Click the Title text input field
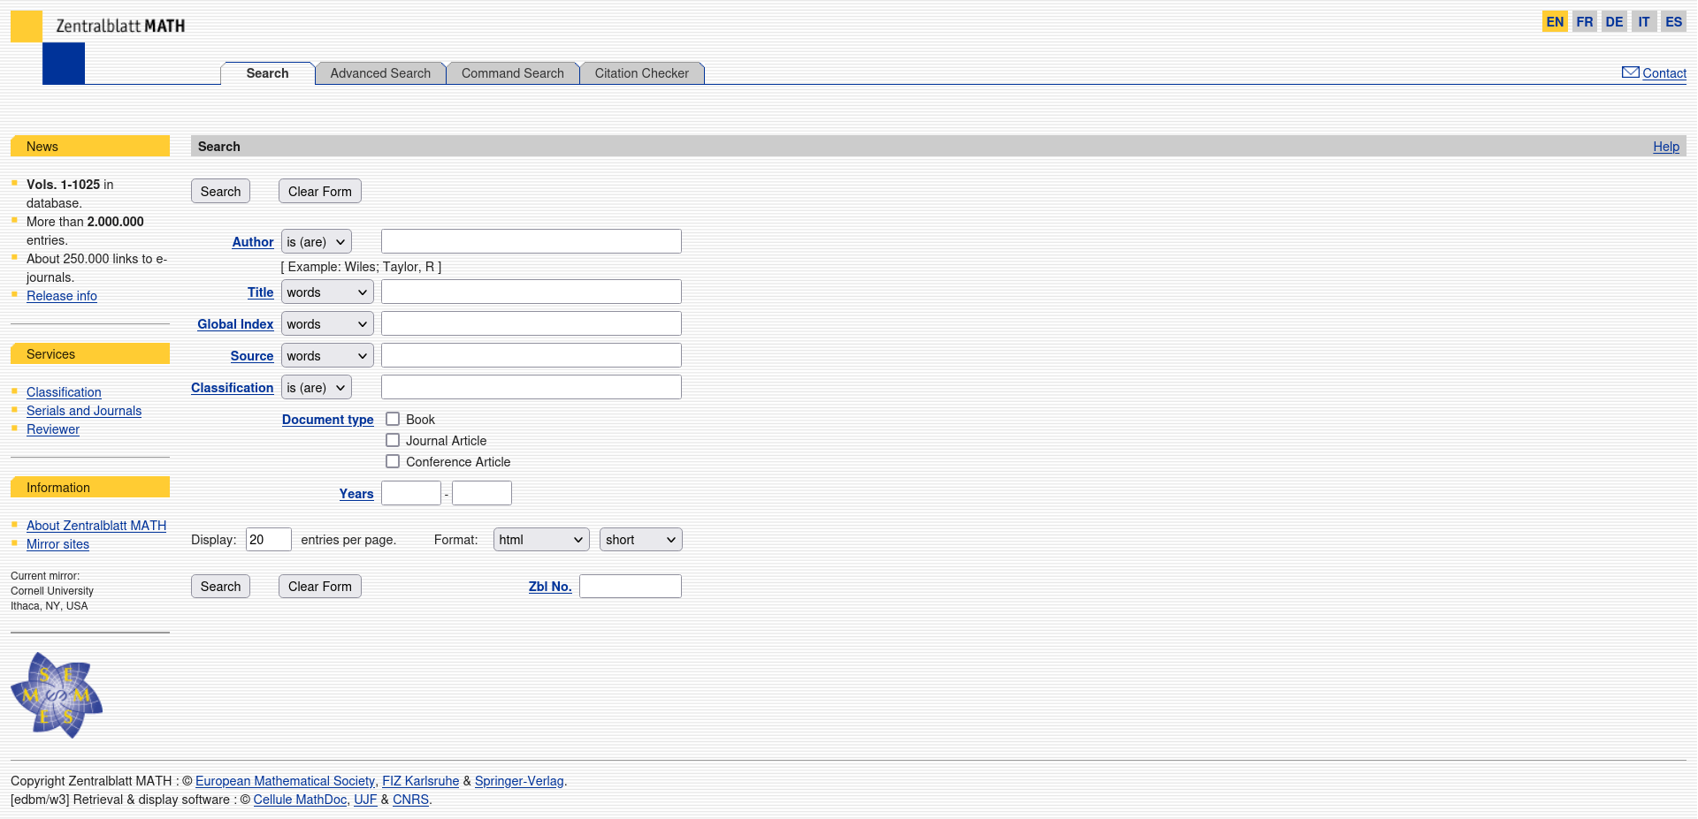Image resolution: width=1698 pixels, height=819 pixels. 532,292
